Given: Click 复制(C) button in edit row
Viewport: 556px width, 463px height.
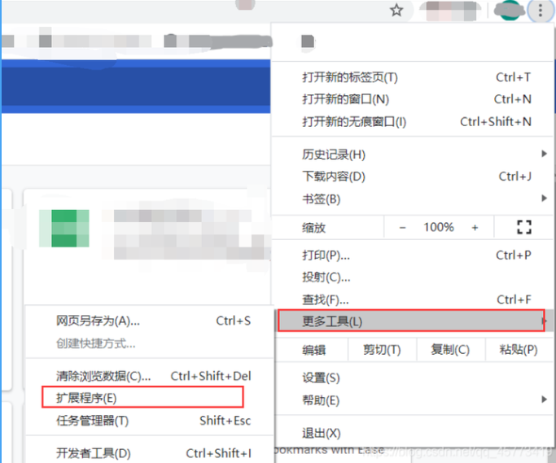Looking at the screenshot, I should 450,350.
